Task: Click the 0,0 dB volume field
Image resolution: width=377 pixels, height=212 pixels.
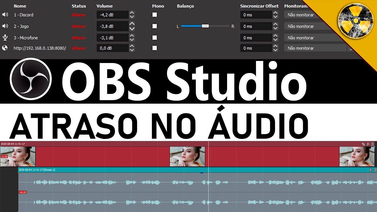Action: point(113,48)
